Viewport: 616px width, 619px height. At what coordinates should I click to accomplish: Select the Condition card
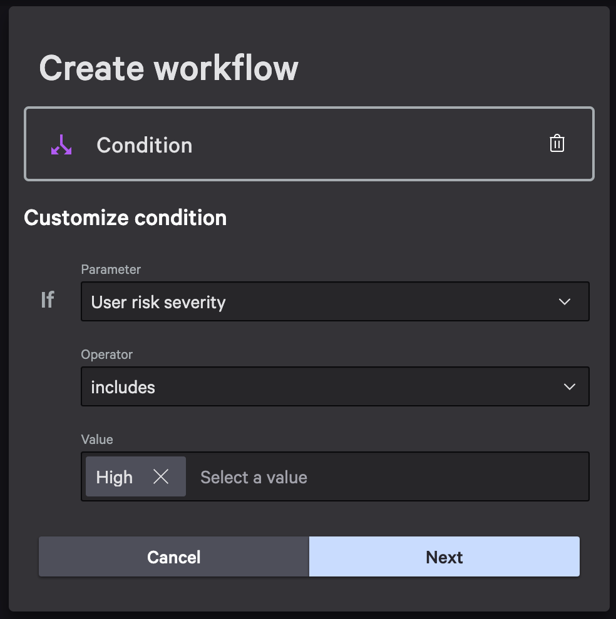tap(309, 144)
